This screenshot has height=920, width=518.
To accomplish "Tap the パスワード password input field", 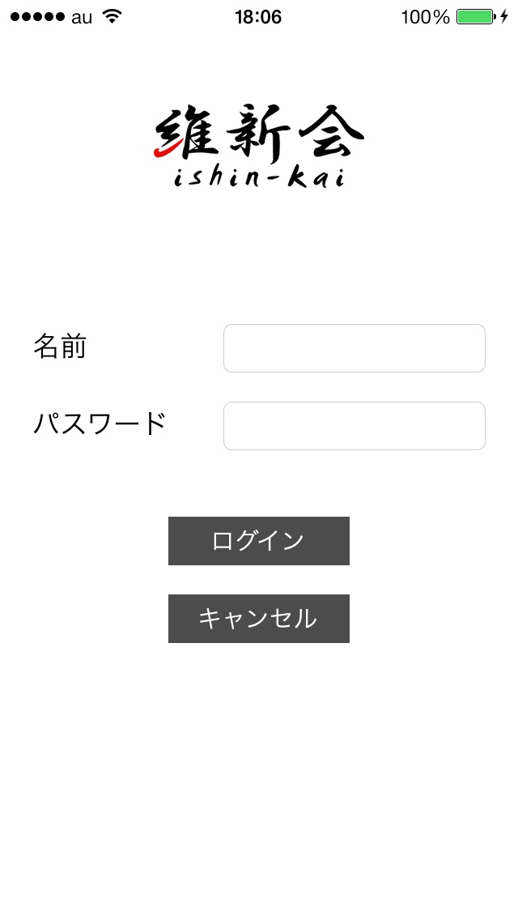I will click(355, 426).
